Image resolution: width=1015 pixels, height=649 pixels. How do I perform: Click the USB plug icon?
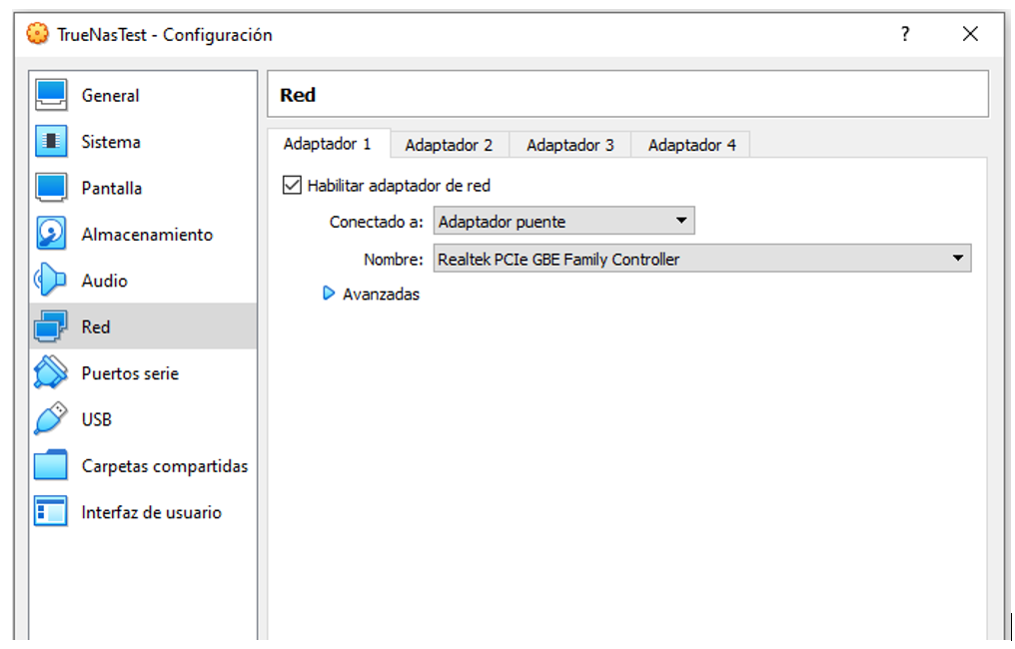pos(51,418)
